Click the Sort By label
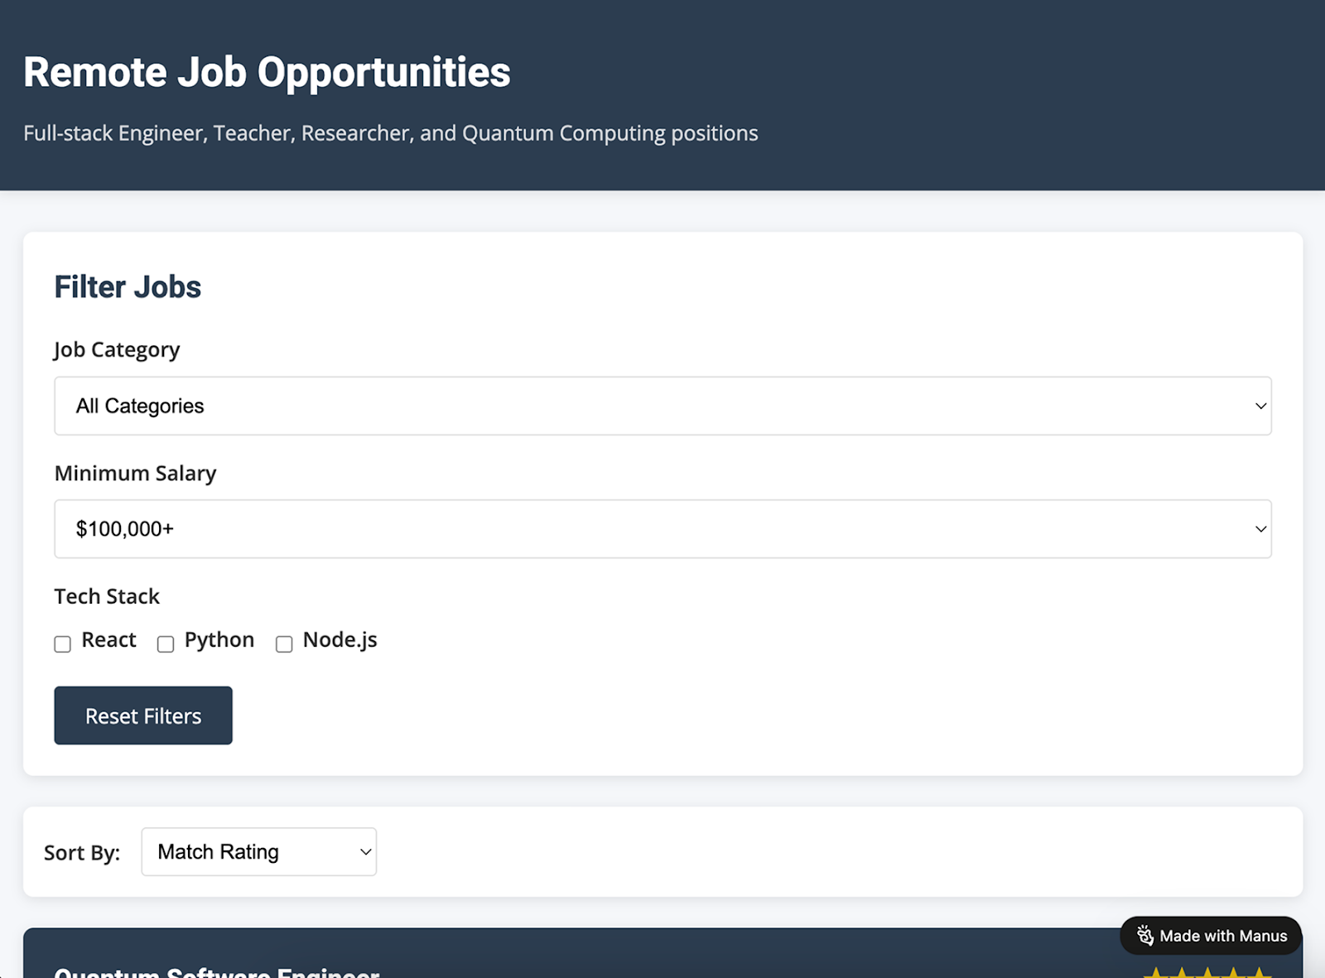This screenshot has height=978, width=1325. tap(82, 853)
